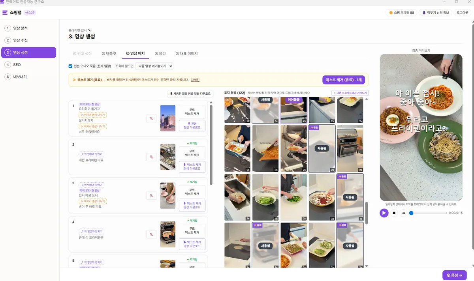This screenshot has height=281, width=474.
Task: Click 원본 영상 다운로드 in row 1
Action: coord(192,126)
